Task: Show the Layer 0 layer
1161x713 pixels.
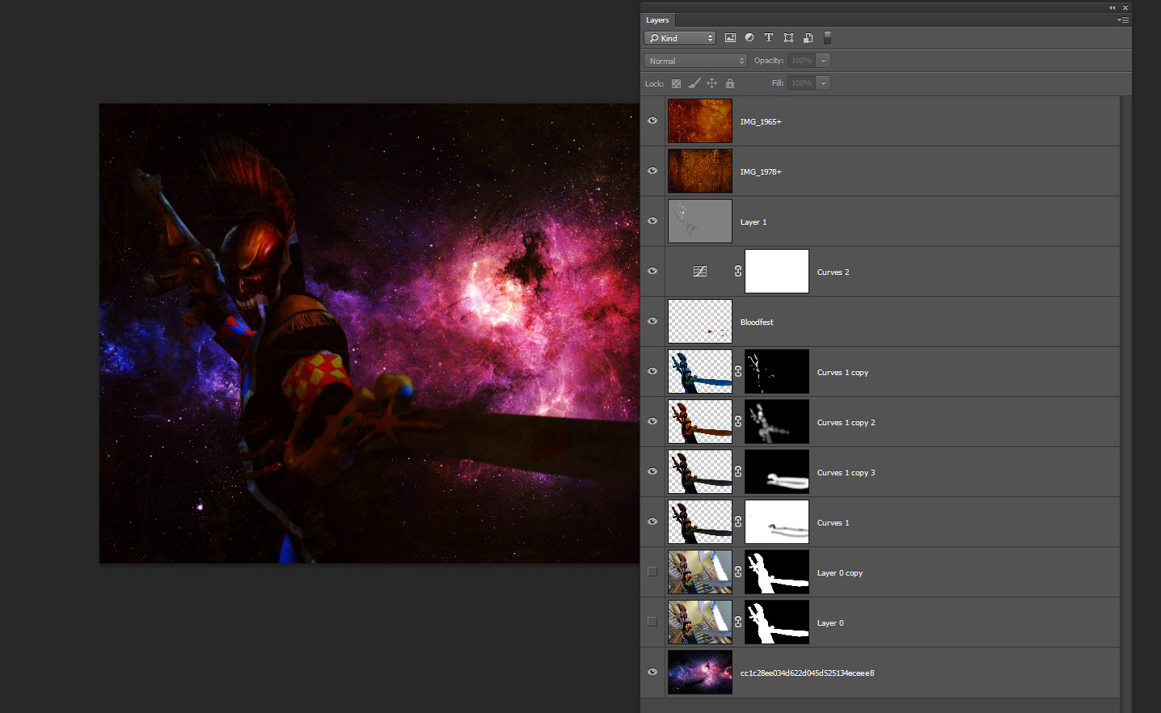Action: pyautogui.click(x=652, y=622)
